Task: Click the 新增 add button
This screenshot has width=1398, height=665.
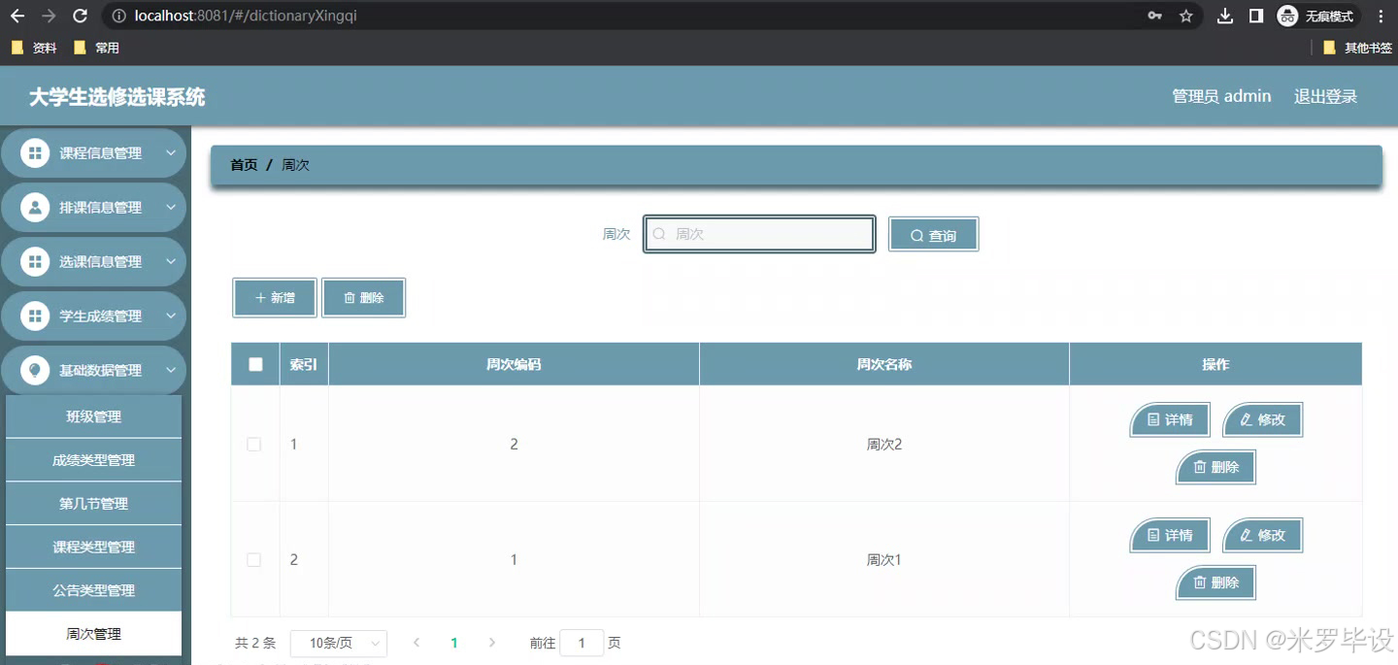Action: click(275, 298)
